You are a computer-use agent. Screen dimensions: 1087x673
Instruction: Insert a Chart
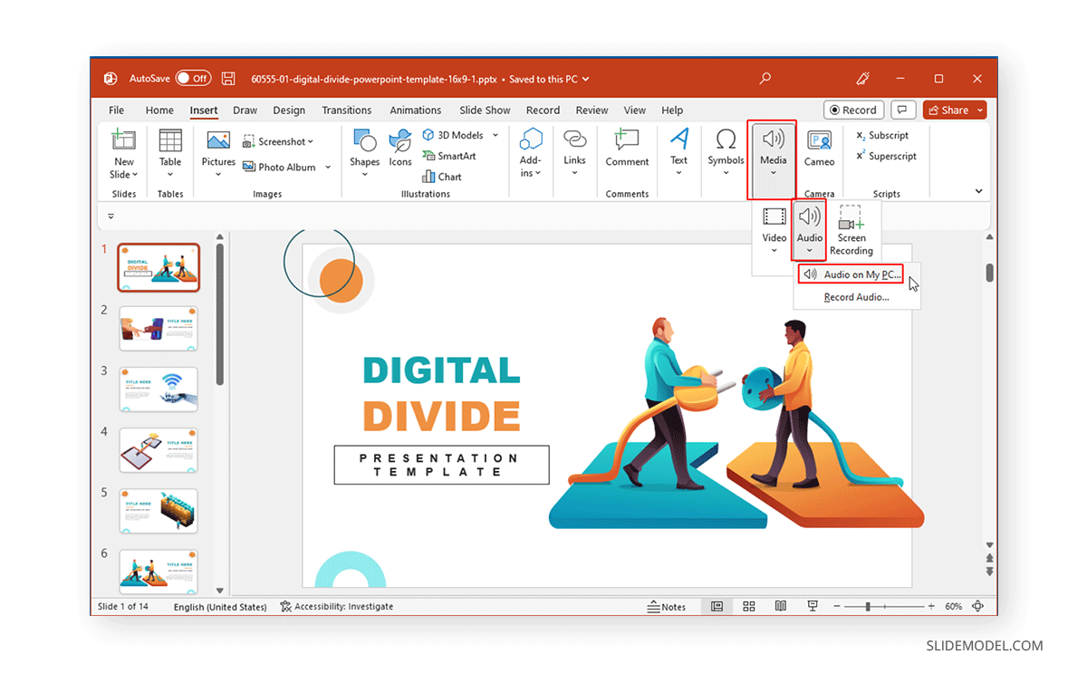pyautogui.click(x=441, y=176)
